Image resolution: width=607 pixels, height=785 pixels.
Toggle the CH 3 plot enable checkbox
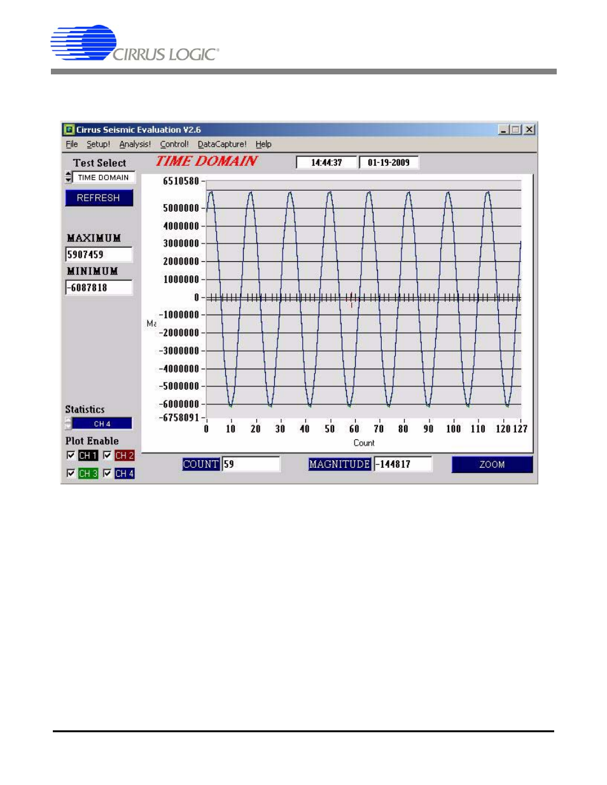(71, 473)
